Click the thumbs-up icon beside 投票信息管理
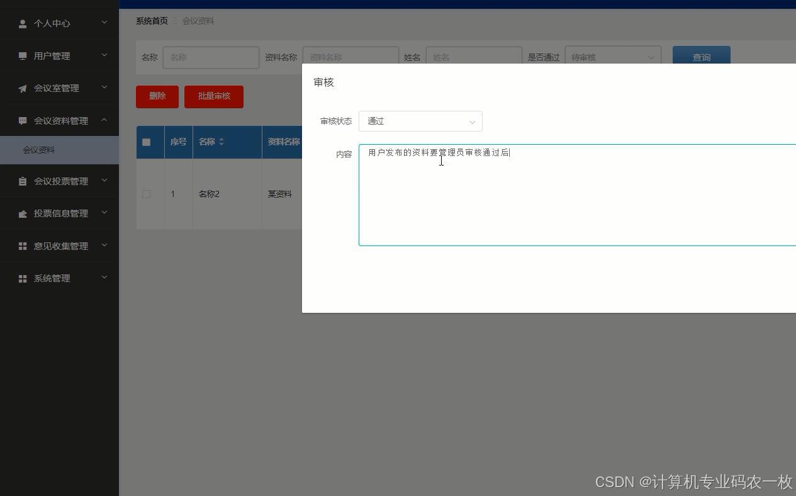The image size is (796, 496). point(23,213)
